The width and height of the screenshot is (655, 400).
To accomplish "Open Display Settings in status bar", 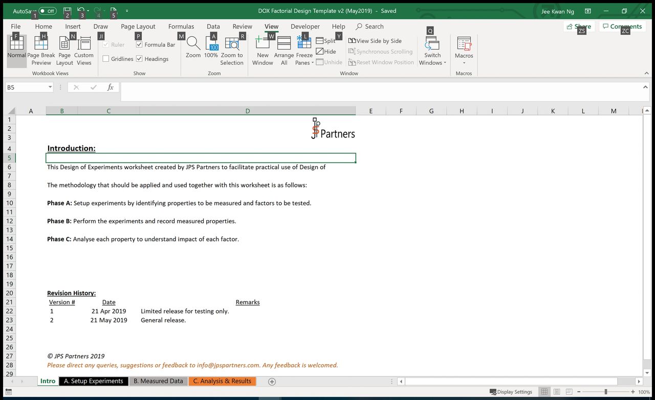I will point(511,392).
